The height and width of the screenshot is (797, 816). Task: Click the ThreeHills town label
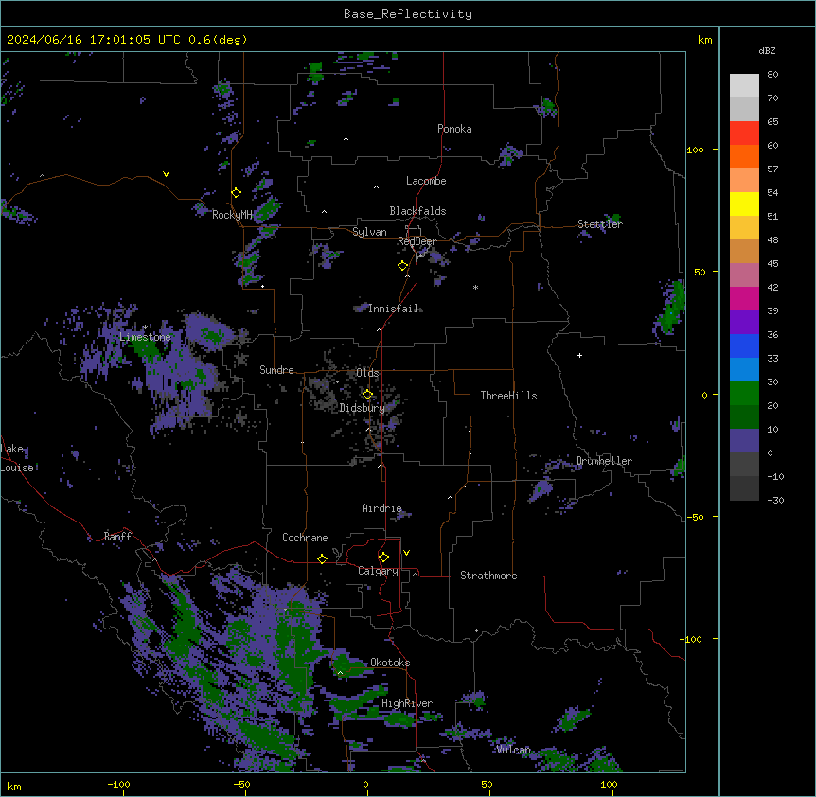pyautogui.click(x=508, y=396)
